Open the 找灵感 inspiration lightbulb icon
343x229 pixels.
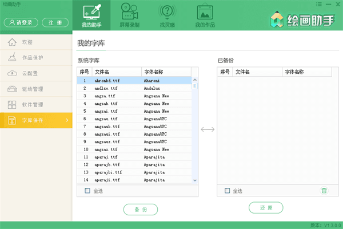point(167,13)
